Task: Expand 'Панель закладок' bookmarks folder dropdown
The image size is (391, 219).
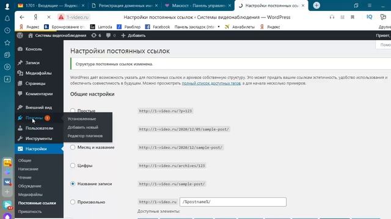Action: [x=219, y=27]
